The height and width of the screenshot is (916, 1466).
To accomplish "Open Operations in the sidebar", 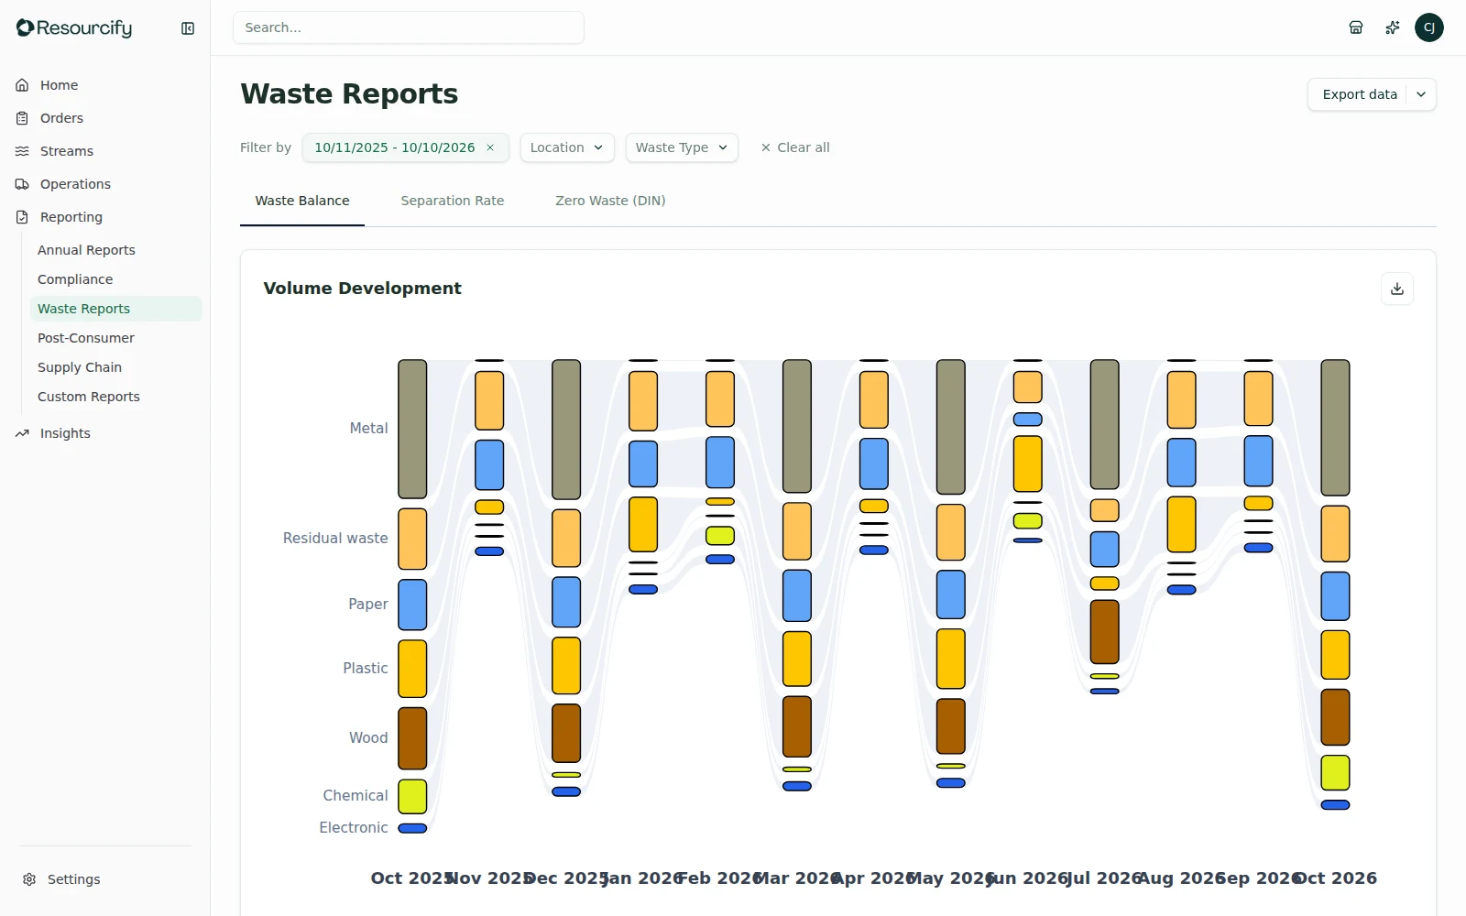I will [x=105, y=184].
